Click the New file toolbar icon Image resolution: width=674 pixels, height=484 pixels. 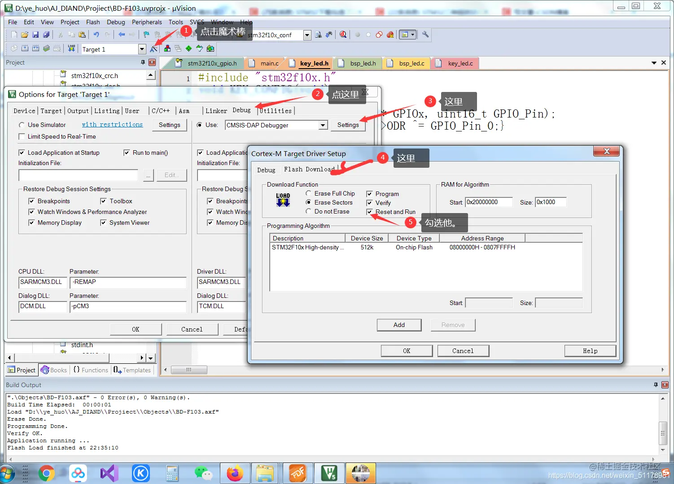tap(14, 35)
